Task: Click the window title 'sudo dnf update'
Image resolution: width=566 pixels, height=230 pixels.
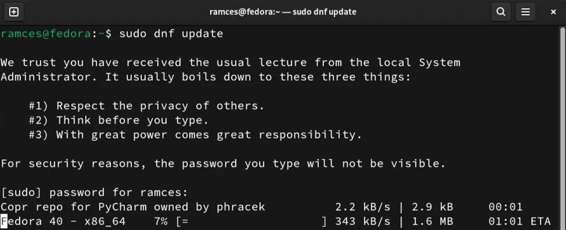Action: point(283,12)
